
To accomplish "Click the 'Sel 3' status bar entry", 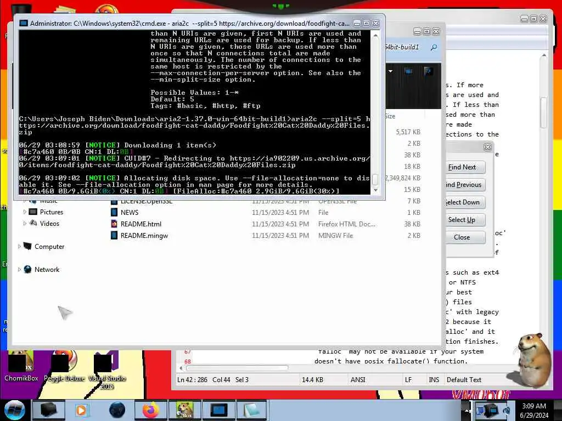I will [x=242, y=379].
